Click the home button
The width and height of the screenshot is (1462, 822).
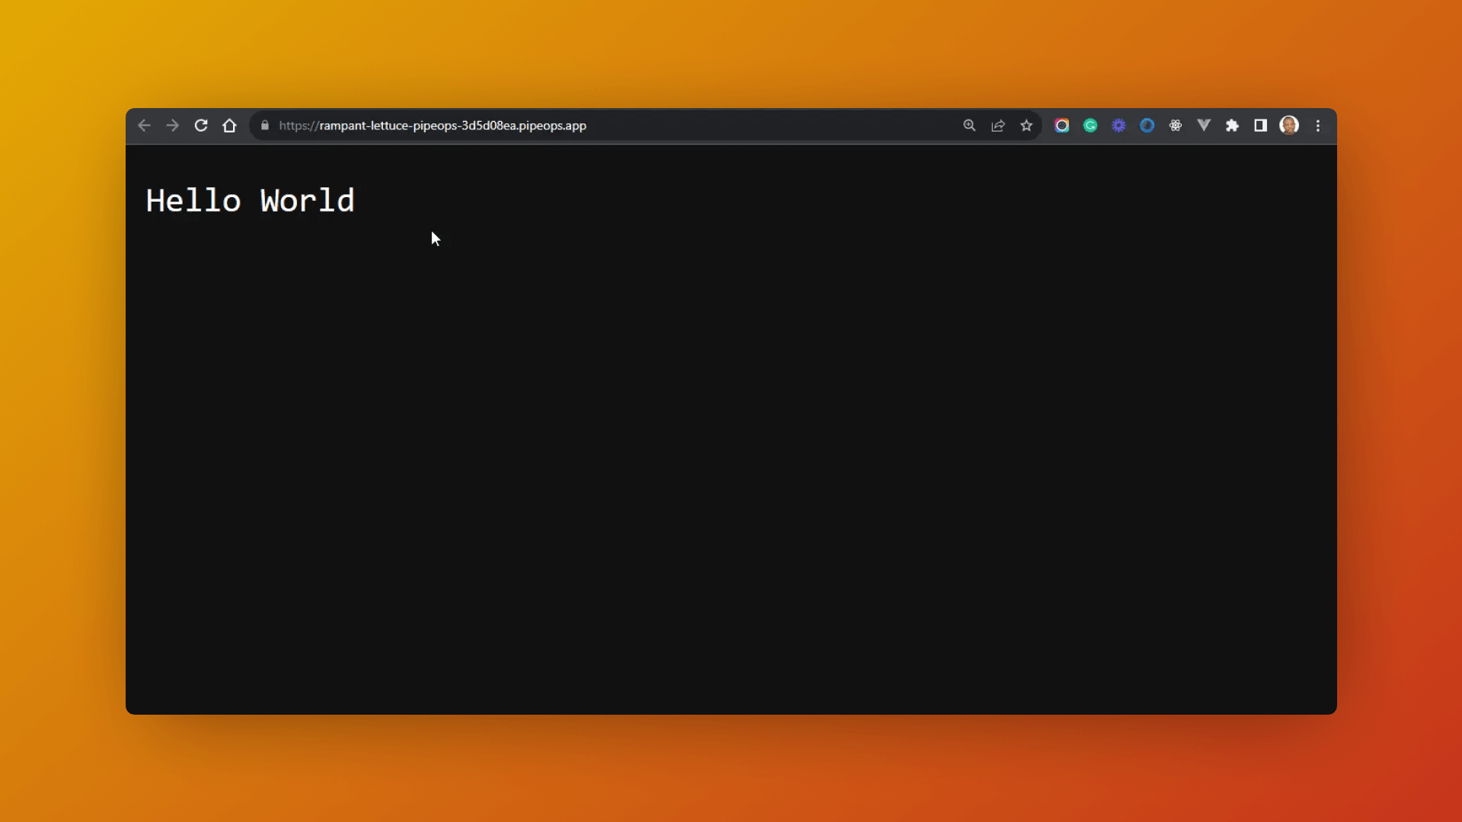(x=230, y=126)
